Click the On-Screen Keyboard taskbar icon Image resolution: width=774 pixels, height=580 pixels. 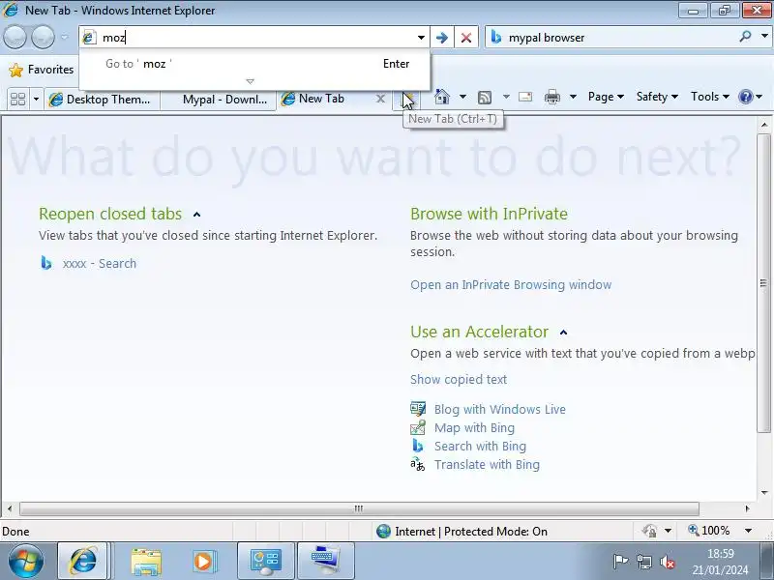click(x=326, y=562)
